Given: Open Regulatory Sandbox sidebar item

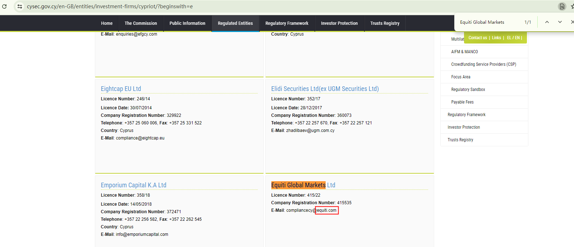Looking at the screenshot, I should coord(468,90).
